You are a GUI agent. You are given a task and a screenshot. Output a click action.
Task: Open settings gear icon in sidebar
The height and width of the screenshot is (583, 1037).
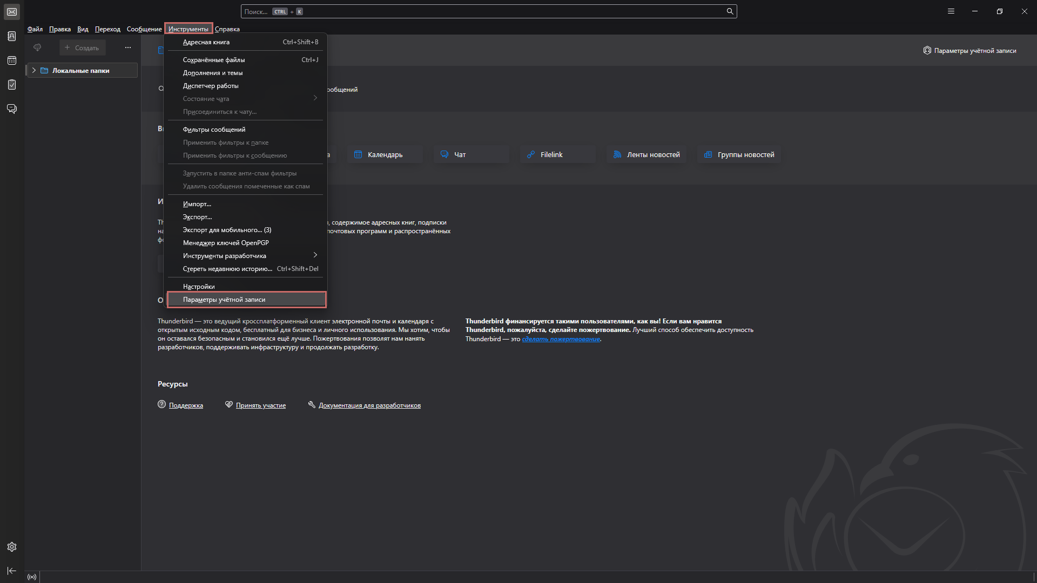point(12,547)
